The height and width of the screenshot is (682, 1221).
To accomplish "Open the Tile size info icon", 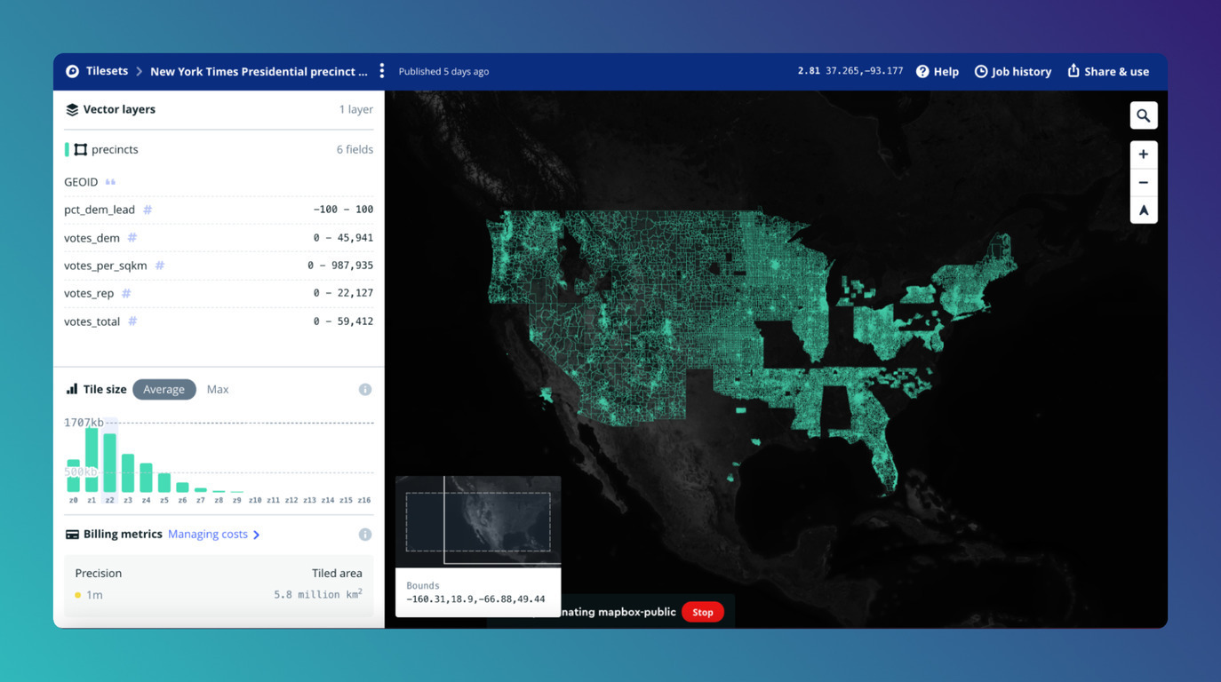I will pyautogui.click(x=365, y=390).
